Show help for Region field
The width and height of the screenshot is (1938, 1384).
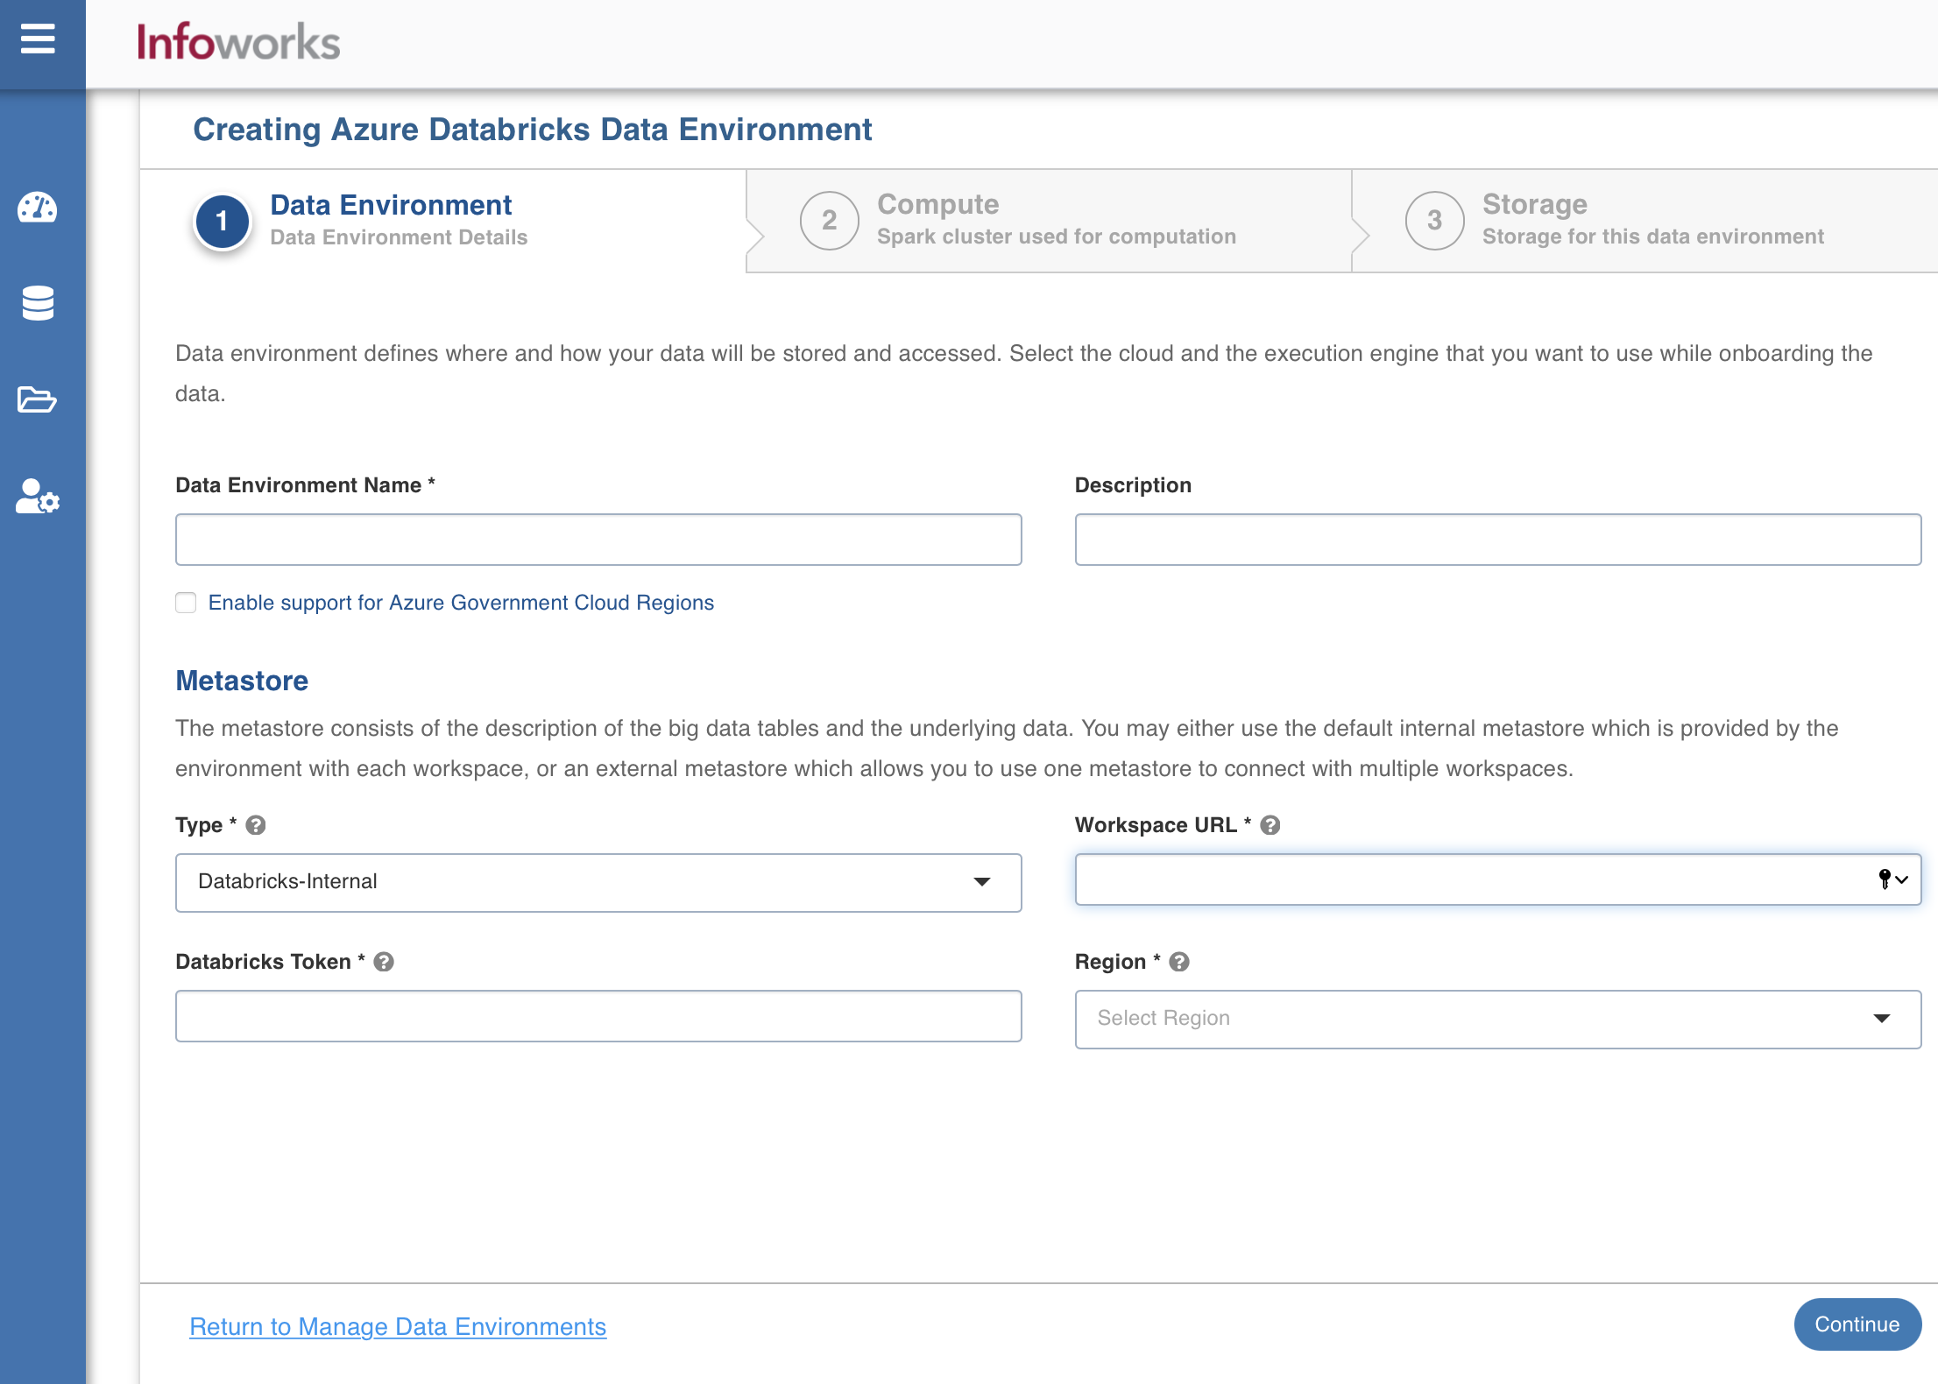click(x=1179, y=962)
